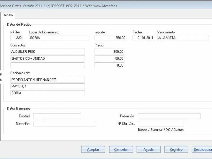Click the Fecha label

click(137, 32)
